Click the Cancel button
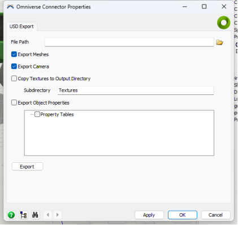 click(216, 215)
